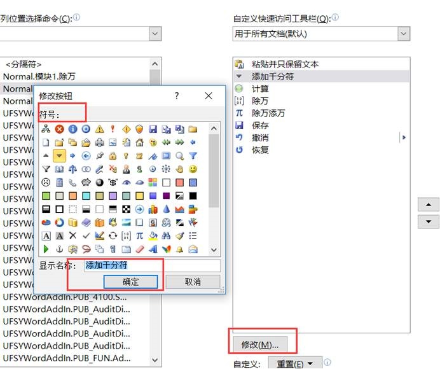Select UFSYWordAddIn.PUB_4100.S... command
Screen dimensions: 440x369
(x=75, y=297)
